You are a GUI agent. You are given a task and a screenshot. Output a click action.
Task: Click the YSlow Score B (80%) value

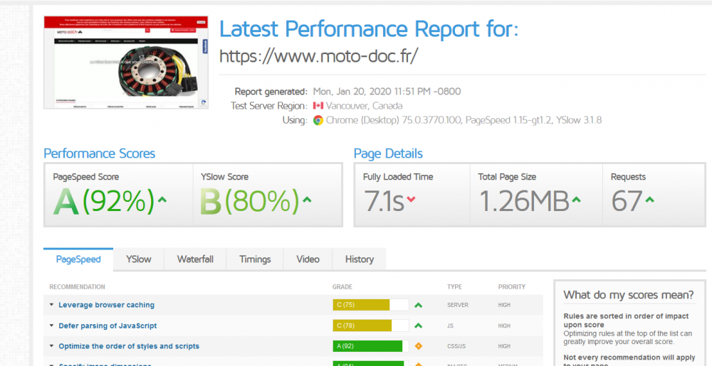pos(250,202)
